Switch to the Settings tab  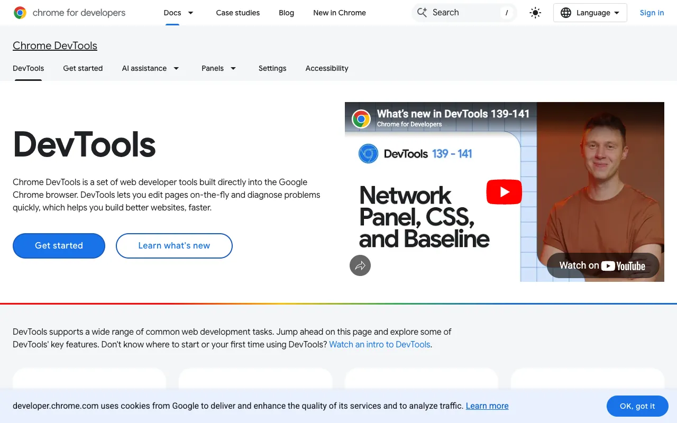pyautogui.click(x=272, y=68)
